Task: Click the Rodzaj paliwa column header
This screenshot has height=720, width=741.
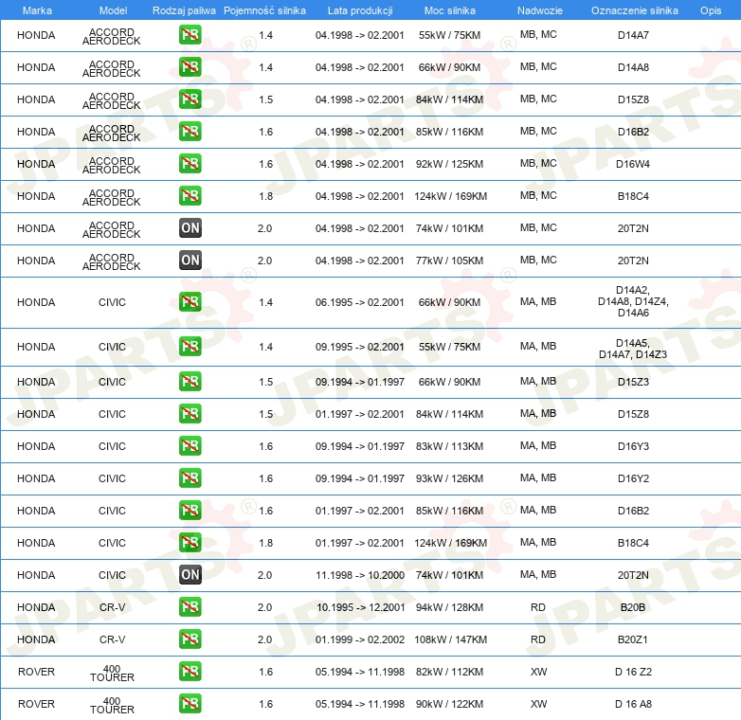Action: (x=184, y=10)
